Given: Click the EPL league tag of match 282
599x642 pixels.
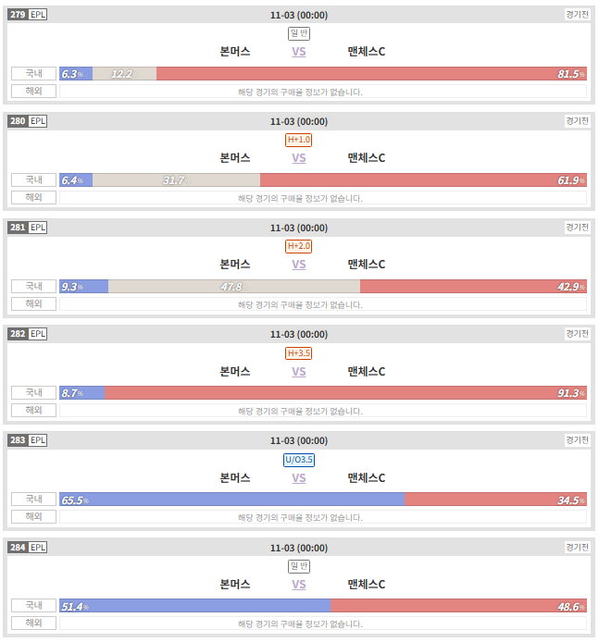Looking at the screenshot, I should click(x=38, y=334).
